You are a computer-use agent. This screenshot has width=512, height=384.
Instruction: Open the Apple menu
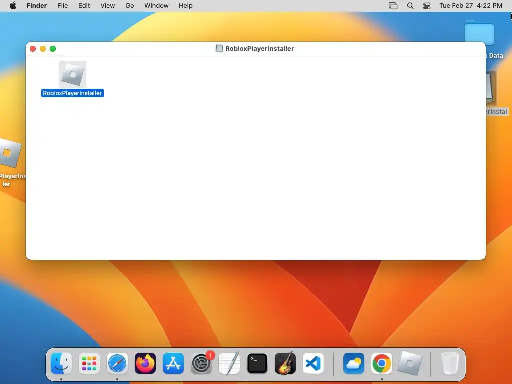pos(13,6)
